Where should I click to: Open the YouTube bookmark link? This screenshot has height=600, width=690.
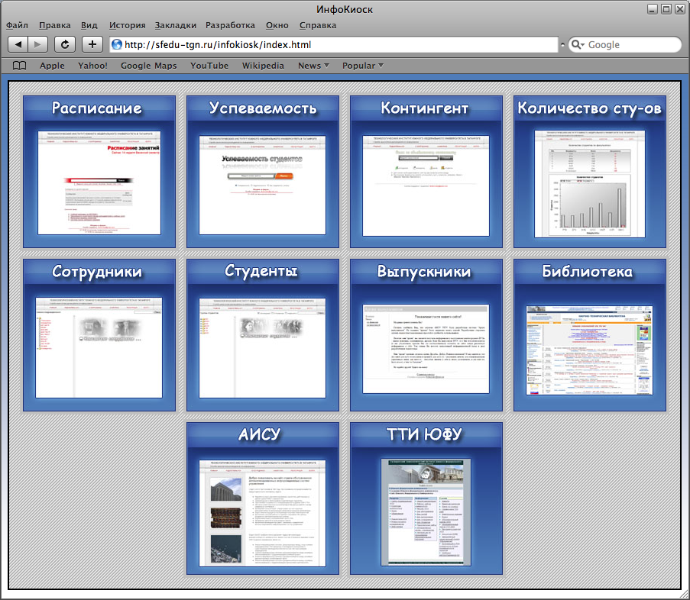(209, 66)
